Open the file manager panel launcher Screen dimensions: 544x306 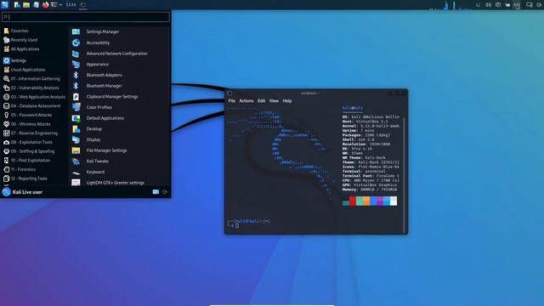click(26, 5)
